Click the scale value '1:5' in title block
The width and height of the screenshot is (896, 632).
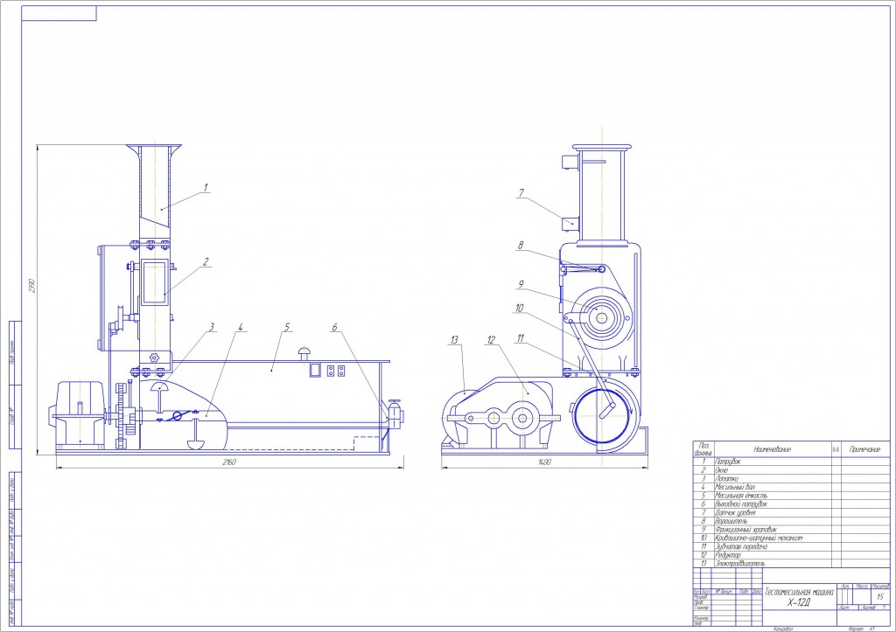pyautogui.click(x=880, y=597)
